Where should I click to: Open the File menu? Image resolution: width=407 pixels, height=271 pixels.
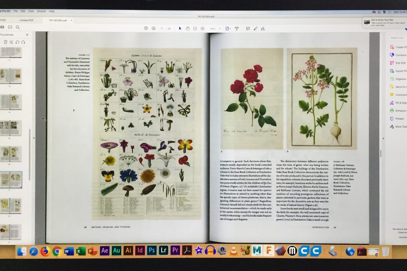pyautogui.click(x=16, y=11)
